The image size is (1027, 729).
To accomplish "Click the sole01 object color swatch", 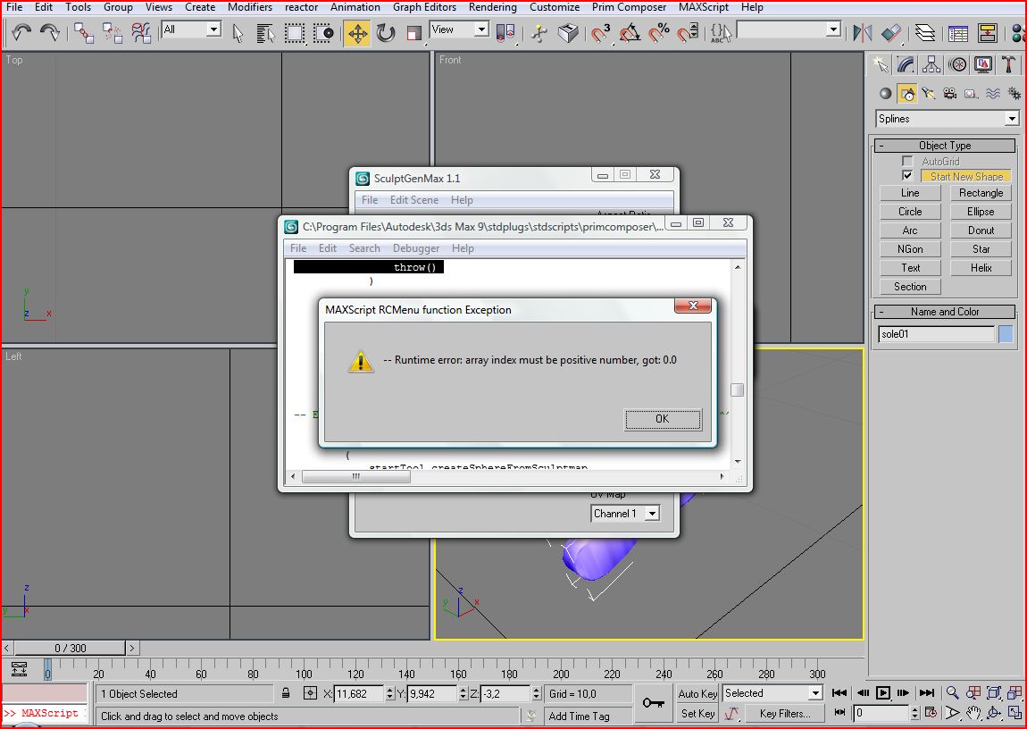I will pyautogui.click(x=1006, y=334).
